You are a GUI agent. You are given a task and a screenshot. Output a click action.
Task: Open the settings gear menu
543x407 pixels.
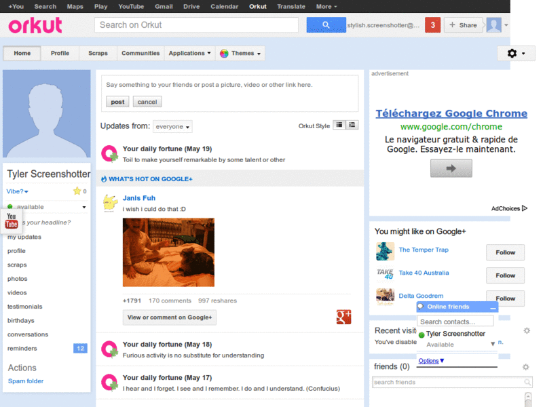(516, 54)
